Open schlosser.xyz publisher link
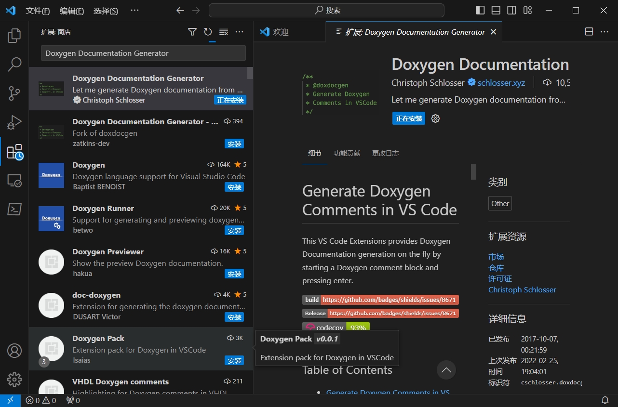618x407 pixels. click(x=501, y=83)
